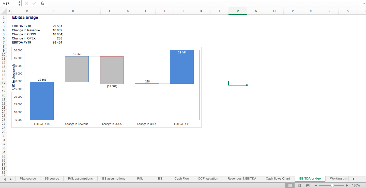Viewport: 366px width, 188px height.
Task: Click the zoom out minus control
Action: click(316, 185)
